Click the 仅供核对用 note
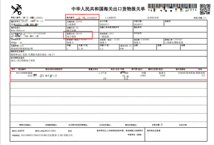The height and width of the screenshot is (145, 214). click(153, 18)
